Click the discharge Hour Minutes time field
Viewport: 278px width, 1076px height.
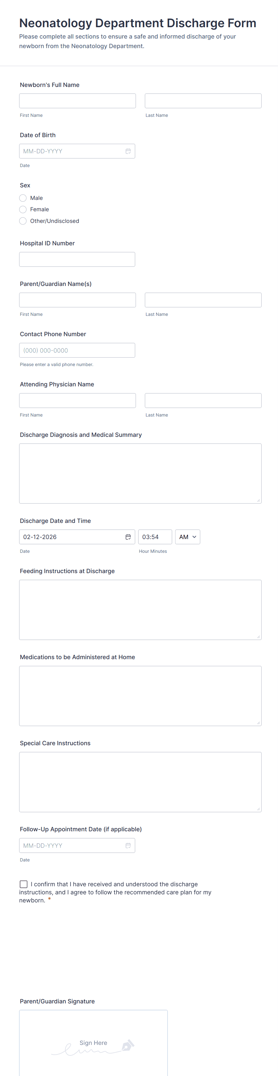[x=155, y=537]
